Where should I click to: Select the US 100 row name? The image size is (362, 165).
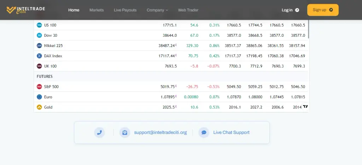[x=50, y=25]
